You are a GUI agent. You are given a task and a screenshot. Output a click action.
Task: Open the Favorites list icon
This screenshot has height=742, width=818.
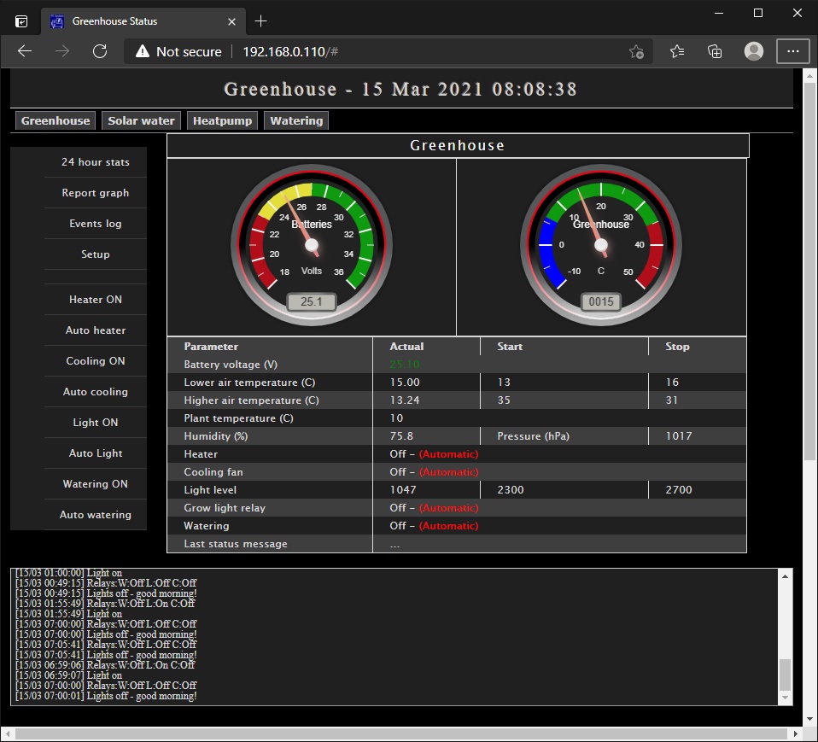[x=677, y=51]
